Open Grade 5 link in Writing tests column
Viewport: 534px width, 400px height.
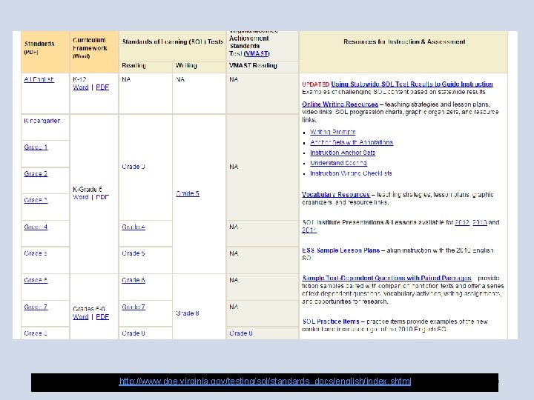tap(188, 193)
